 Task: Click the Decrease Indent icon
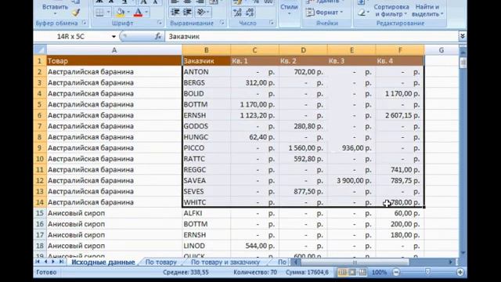[175, 13]
